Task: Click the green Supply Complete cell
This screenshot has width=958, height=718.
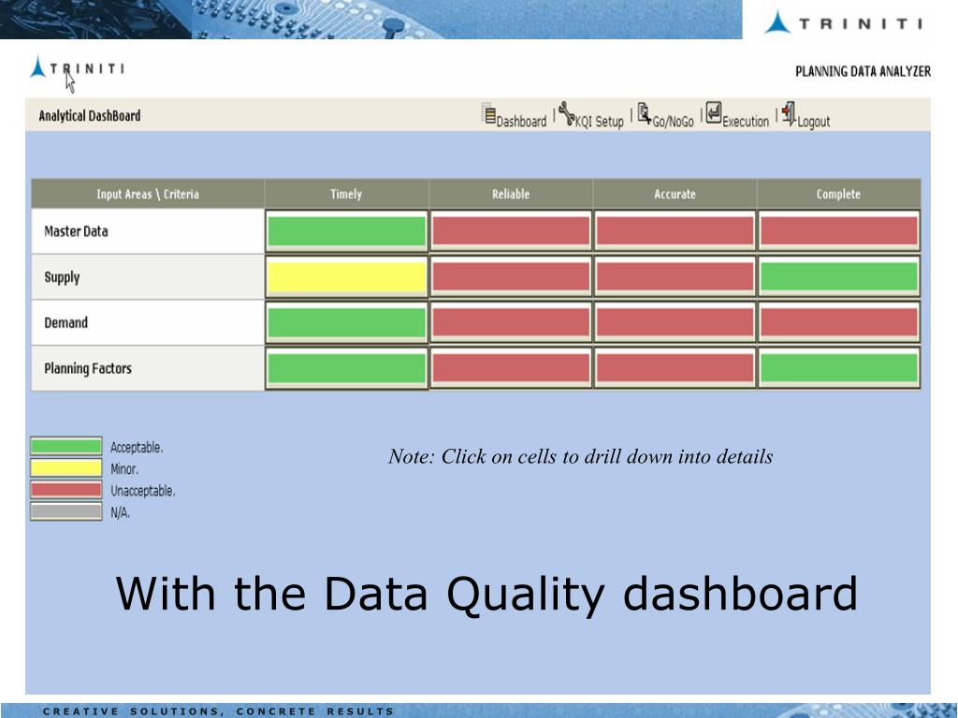Action: tap(839, 277)
